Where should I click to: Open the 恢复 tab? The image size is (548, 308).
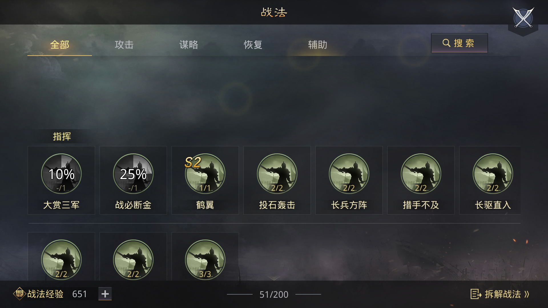point(253,45)
